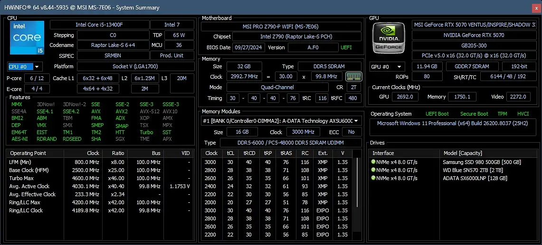
Task: Click the Windows 11 Professional OS text
Action: click(x=452, y=123)
